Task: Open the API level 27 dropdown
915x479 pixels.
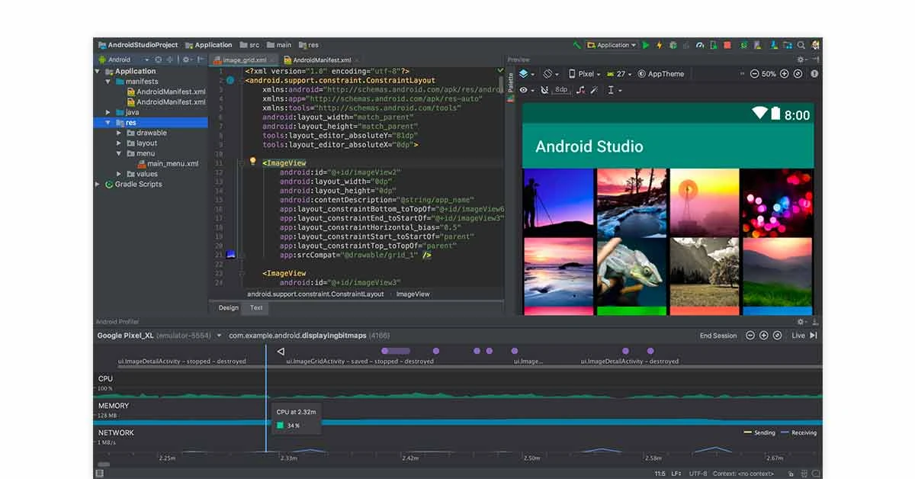Action: point(622,73)
